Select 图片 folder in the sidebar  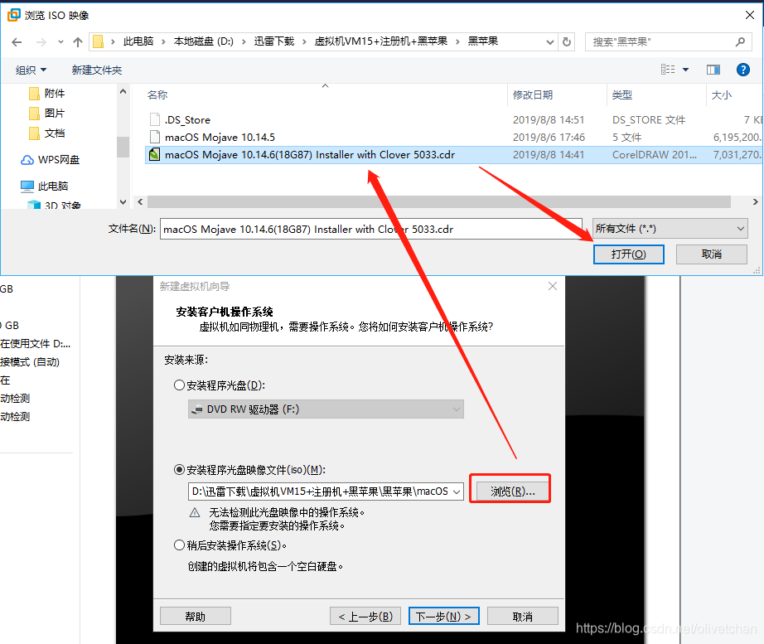47,113
